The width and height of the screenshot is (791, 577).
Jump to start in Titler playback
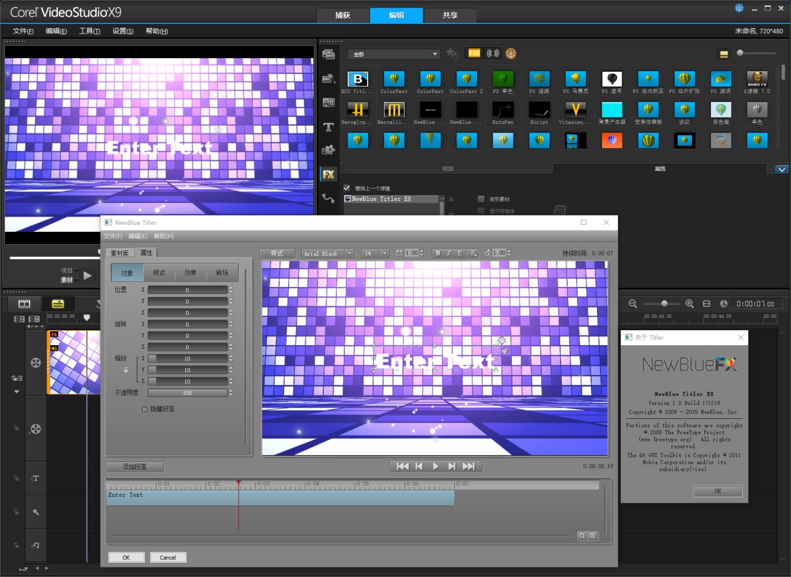(402, 466)
